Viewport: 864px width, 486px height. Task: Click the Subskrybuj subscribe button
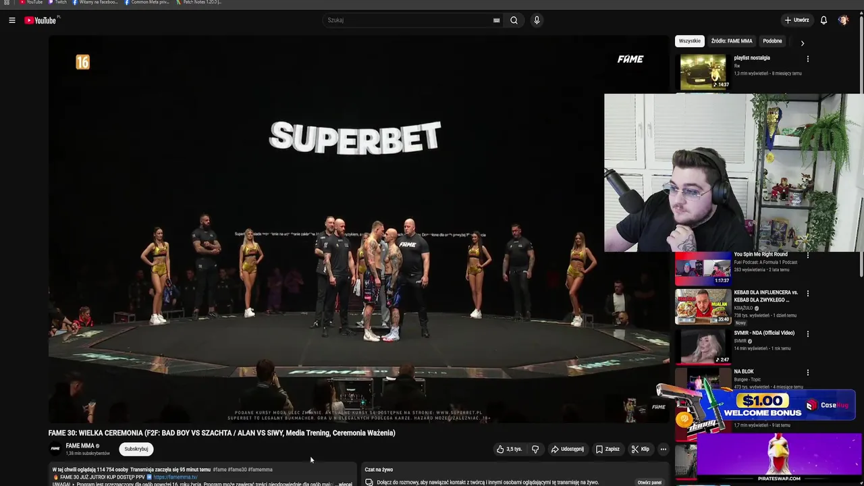(136, 449)
